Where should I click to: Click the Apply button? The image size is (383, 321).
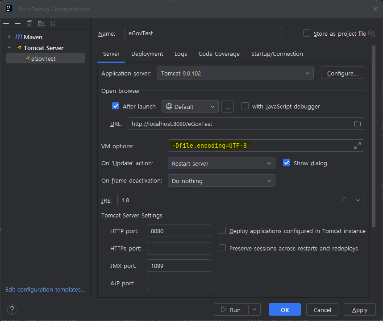coord(359,309)
